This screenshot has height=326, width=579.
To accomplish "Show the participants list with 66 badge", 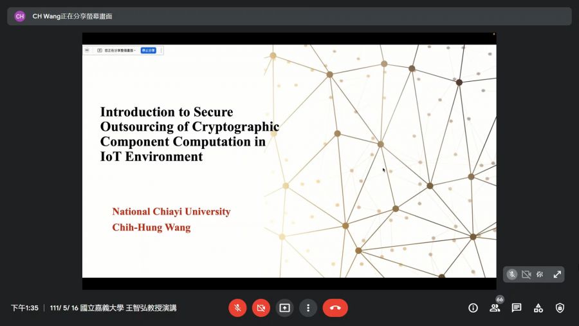I will [495, 308].
